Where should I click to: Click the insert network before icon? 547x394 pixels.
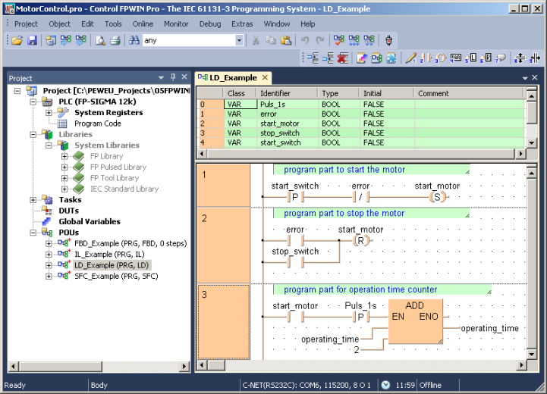313,58
